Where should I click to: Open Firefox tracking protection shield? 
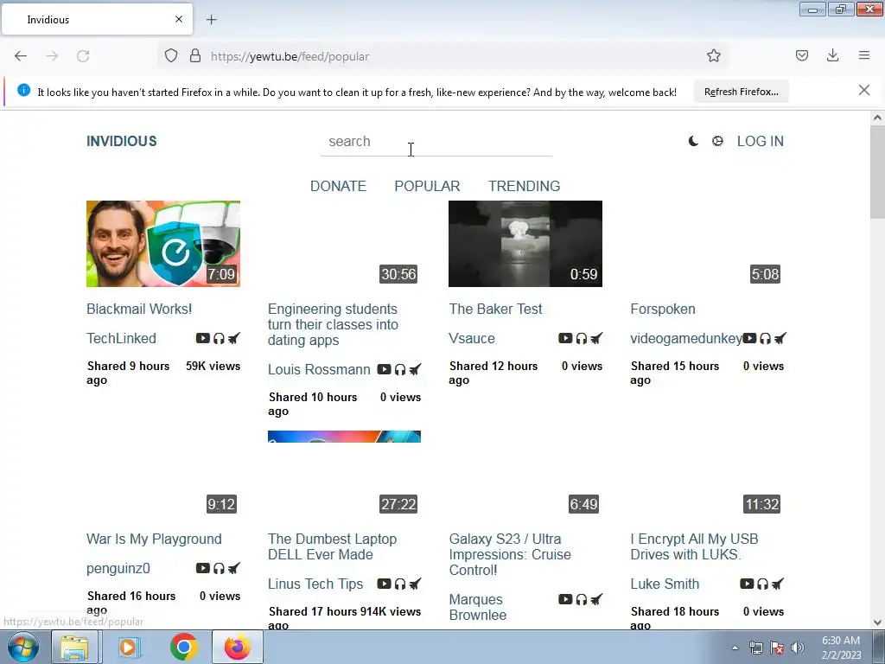(171, 56)
